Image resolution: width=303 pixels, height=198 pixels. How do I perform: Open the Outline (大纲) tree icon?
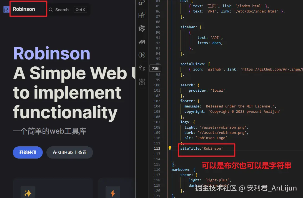(142, 68)
